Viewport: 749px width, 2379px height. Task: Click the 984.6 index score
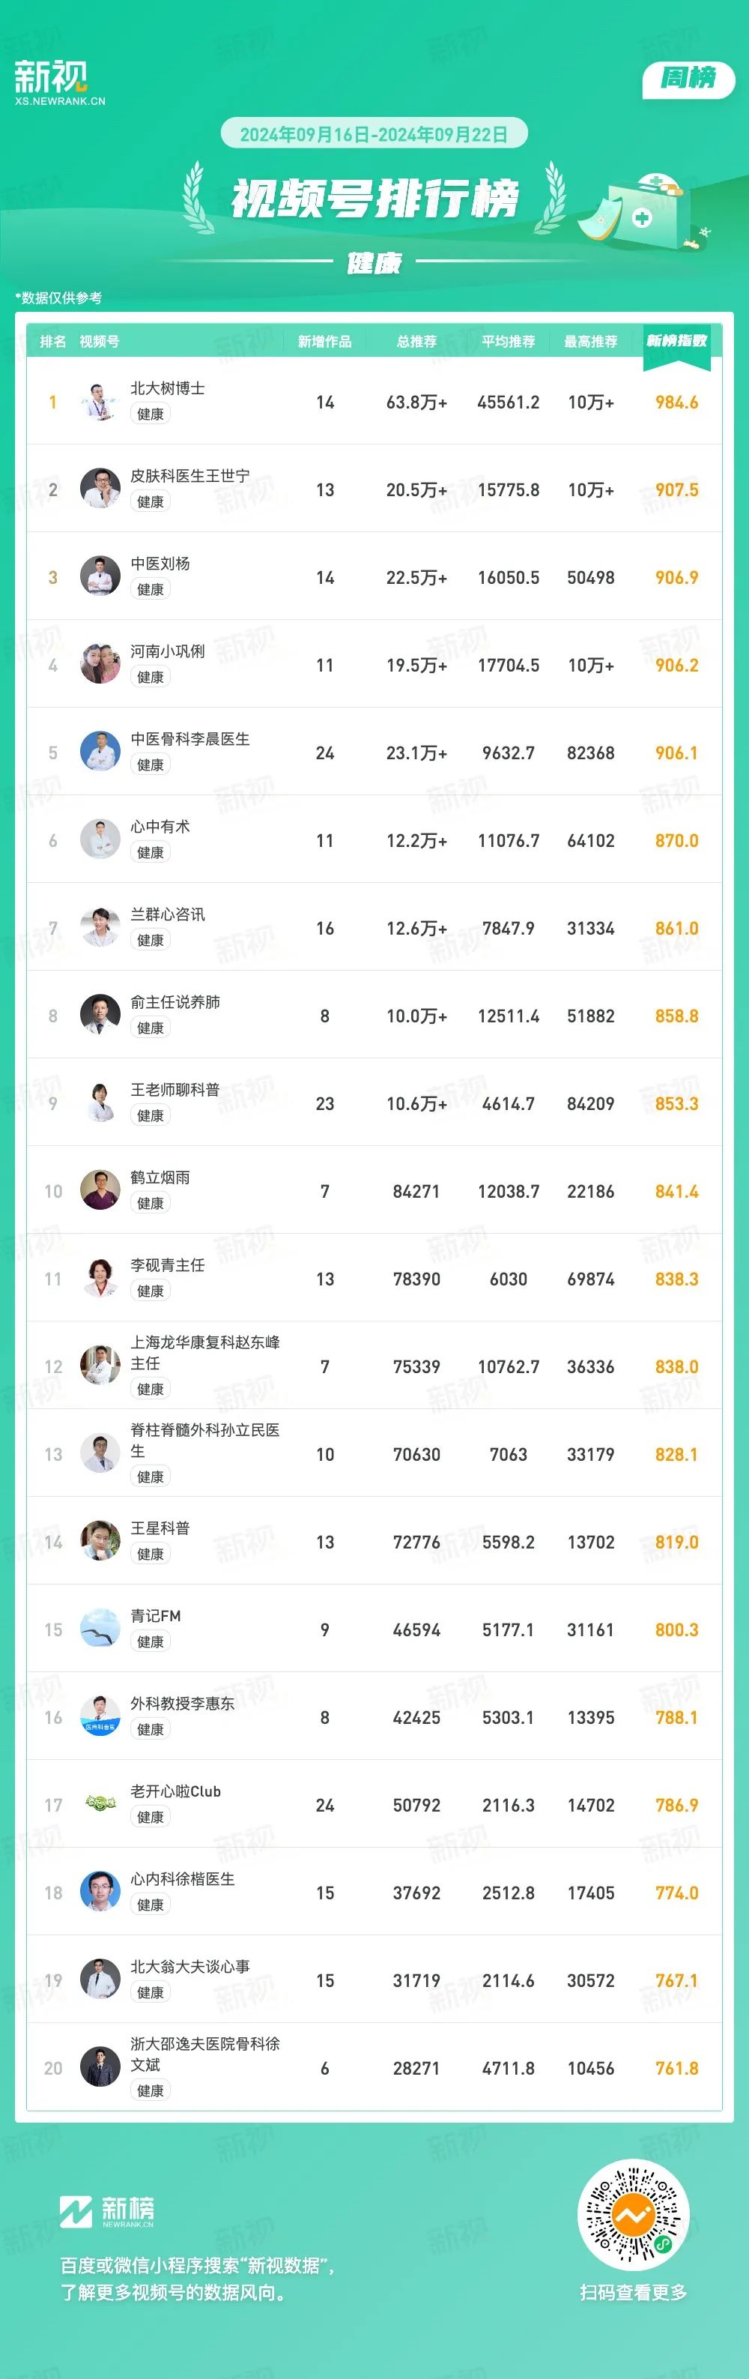677,402
